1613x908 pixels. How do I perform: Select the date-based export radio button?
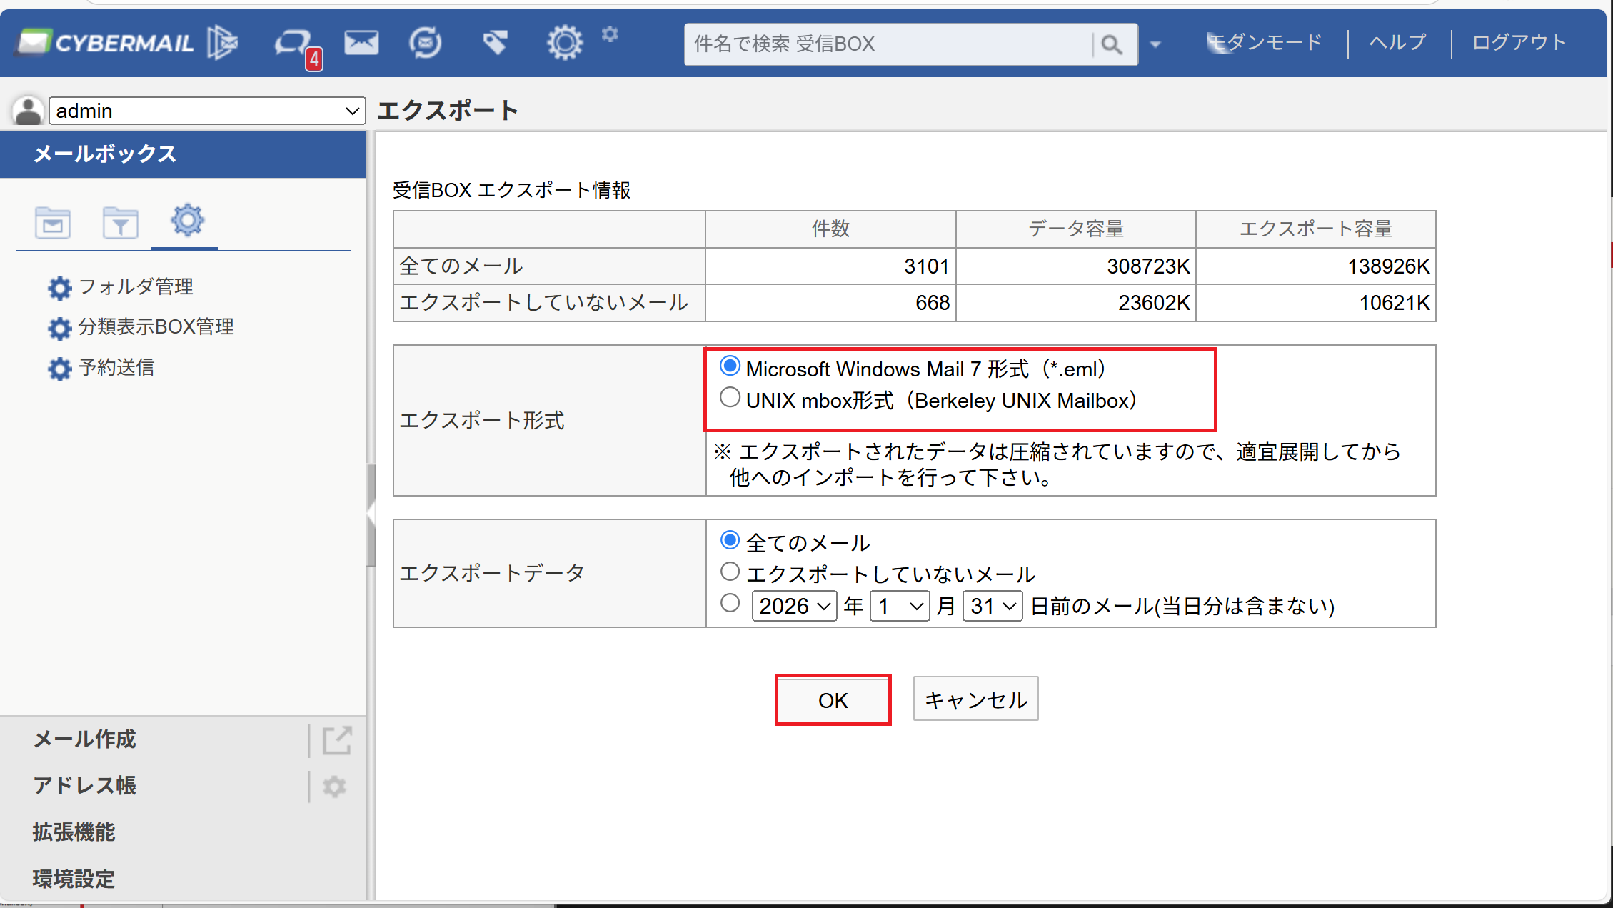tap(730, 603)
